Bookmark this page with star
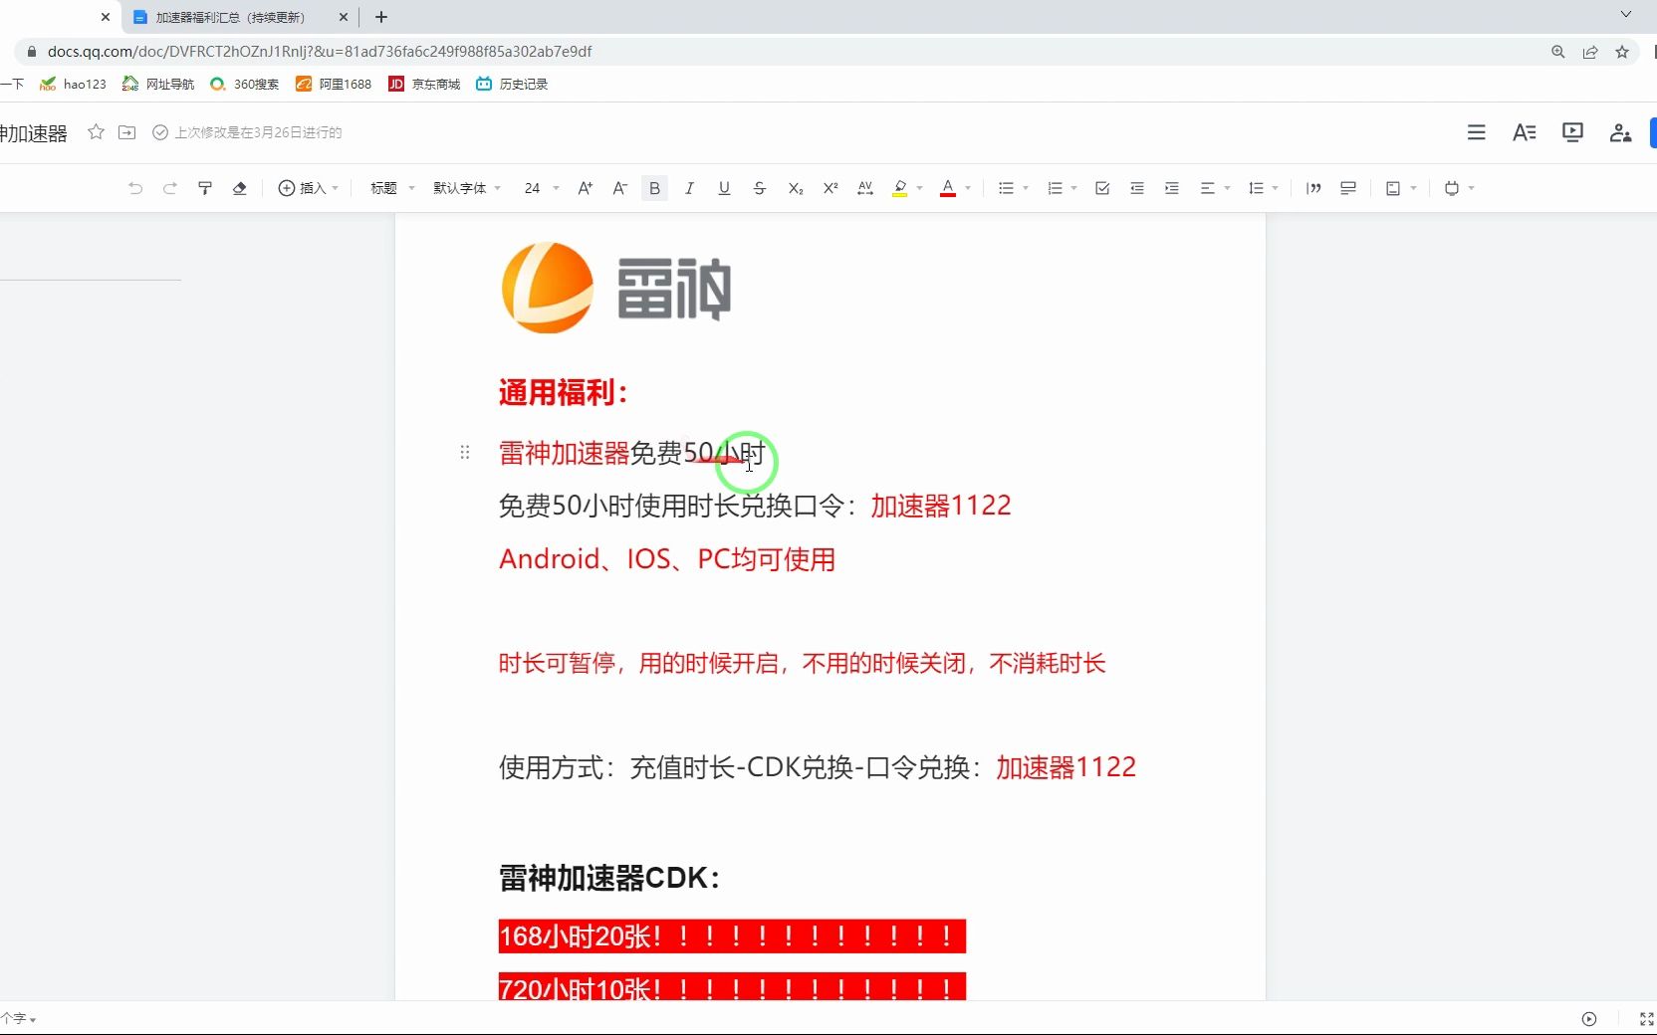 pos(1622,52)
